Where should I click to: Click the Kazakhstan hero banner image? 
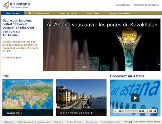(x=102, y=45)
